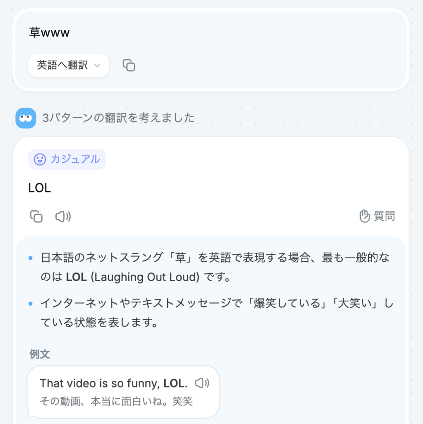423x424 pixels.
Task: Click into the 草www input text
Action: tap(49, 33)
